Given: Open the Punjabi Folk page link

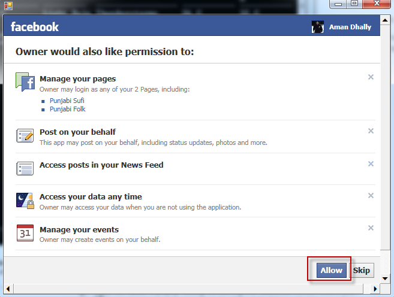Looking at the screenshot, I should (67, 109).
